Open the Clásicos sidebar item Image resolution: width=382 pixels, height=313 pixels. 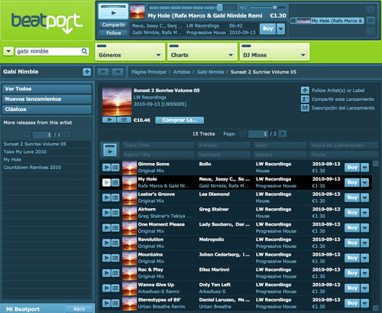tap(47, 109)
